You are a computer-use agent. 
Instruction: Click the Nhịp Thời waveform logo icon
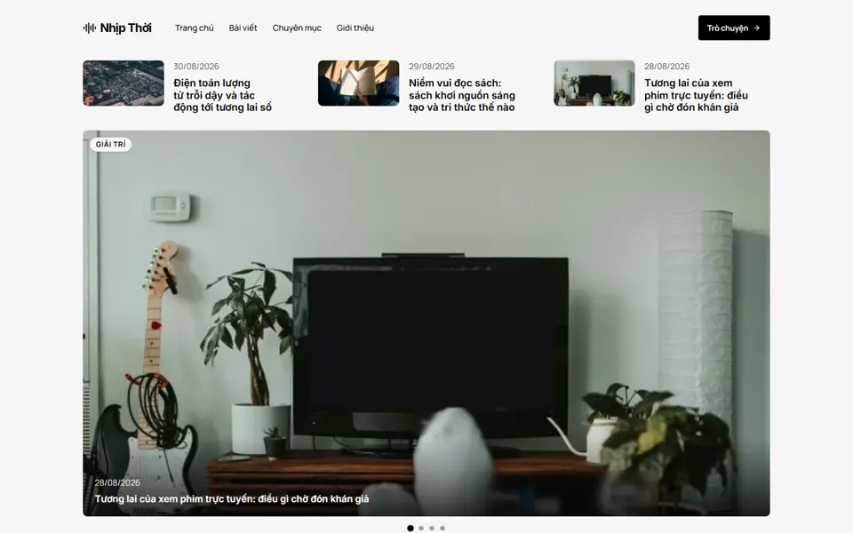(90, 28)
